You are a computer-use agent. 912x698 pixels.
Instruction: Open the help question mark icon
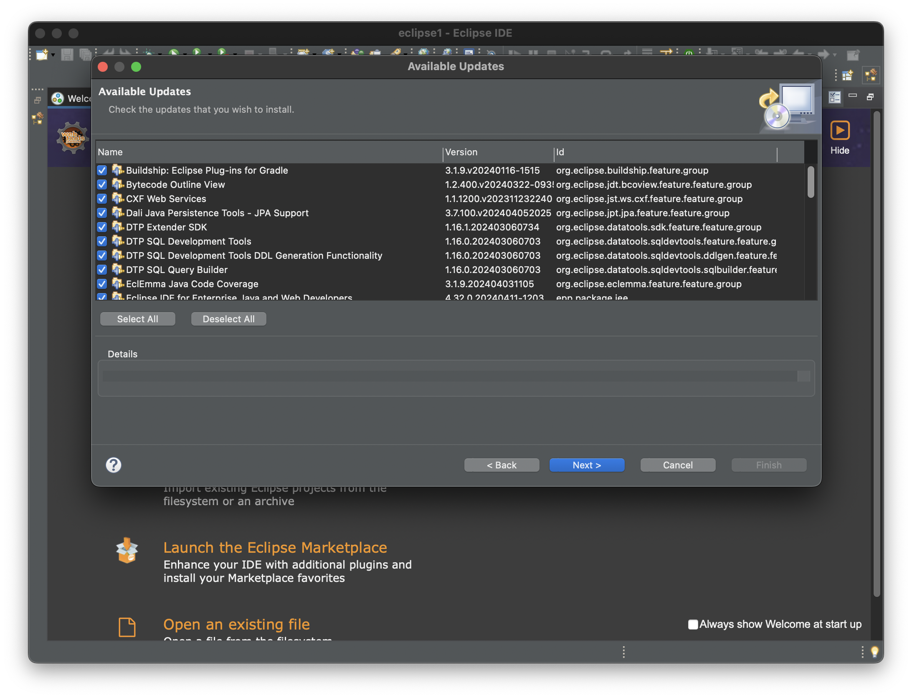[114, 465]
